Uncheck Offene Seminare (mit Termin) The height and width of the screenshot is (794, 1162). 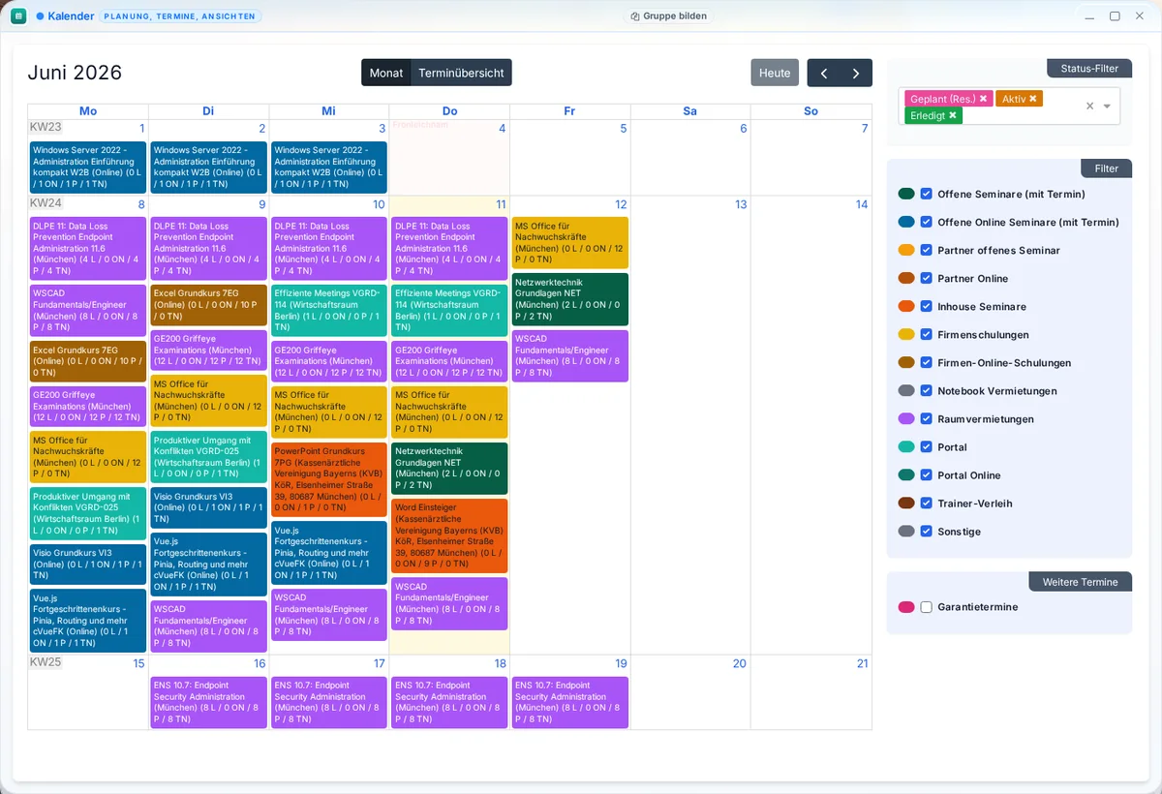pos(927,194)
